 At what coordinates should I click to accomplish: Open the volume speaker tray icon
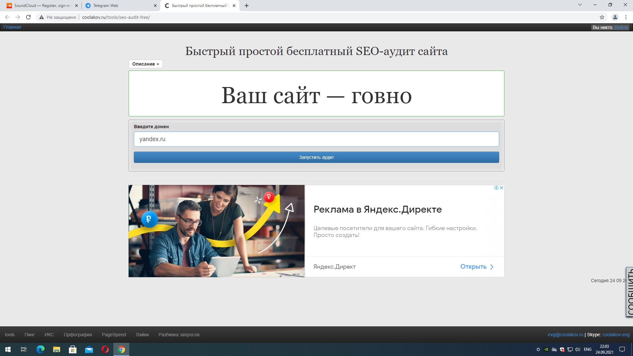tap(578, 349)
